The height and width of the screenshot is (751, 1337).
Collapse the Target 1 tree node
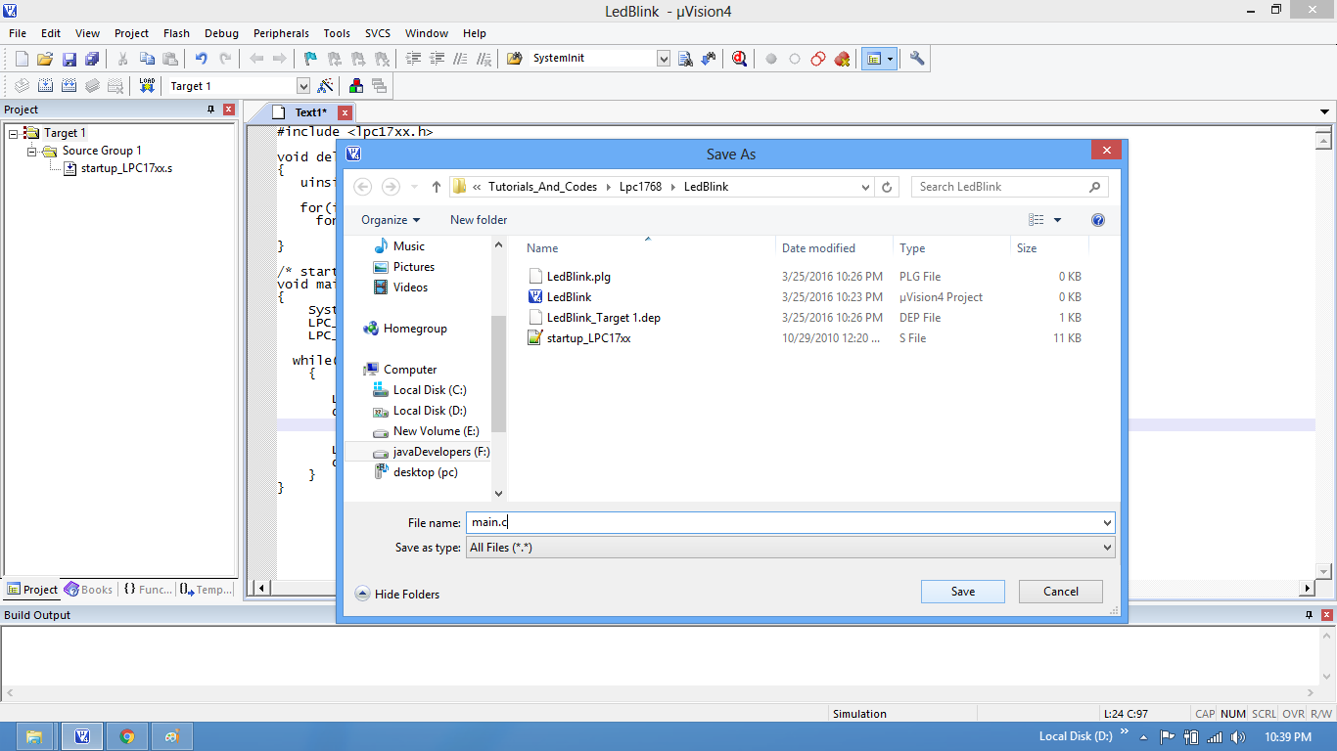click(x=14, y=133)
